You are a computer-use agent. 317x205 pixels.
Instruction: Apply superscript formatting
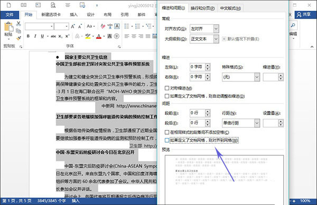(x=67, y=36)
